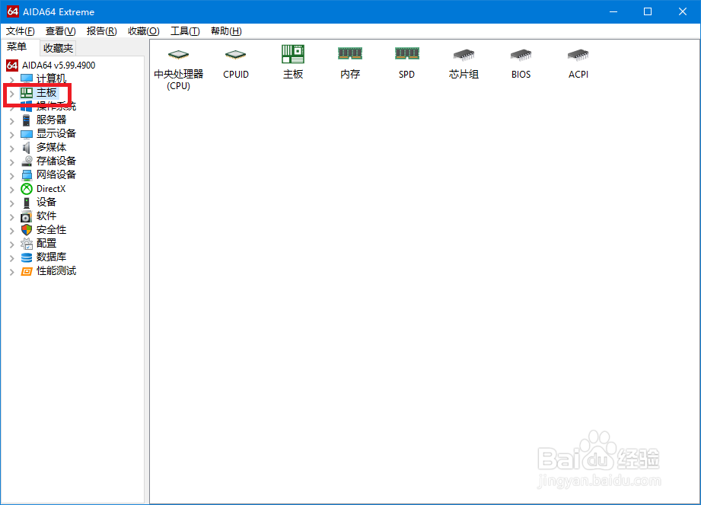Expand the 多媒体 tree node

coord(12,148)
